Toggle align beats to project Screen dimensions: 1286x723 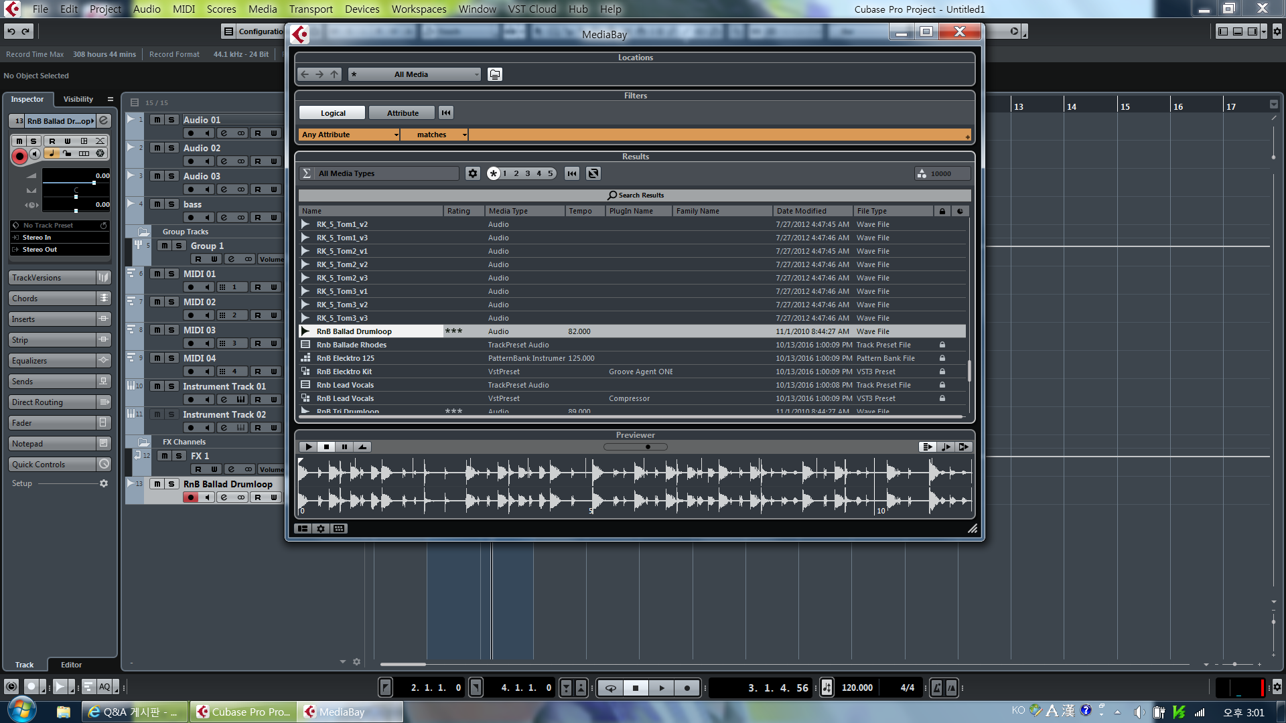click(945, 447)
